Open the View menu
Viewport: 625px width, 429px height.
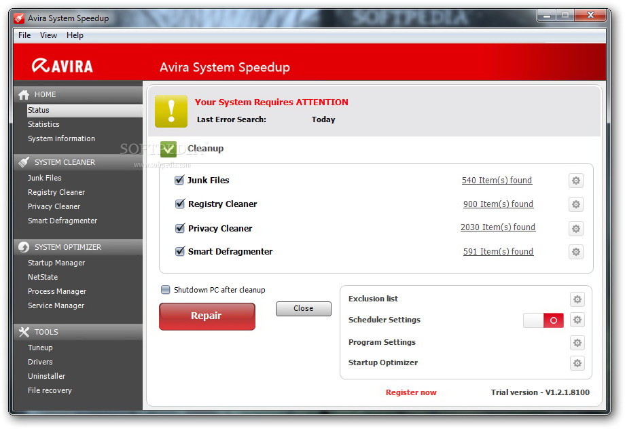48,35
